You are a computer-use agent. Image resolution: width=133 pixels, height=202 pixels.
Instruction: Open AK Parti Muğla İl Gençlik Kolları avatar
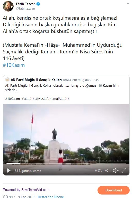7,80
